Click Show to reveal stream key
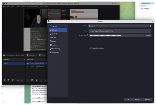This screenshot has height=105, width=156. tap(148, 35)
